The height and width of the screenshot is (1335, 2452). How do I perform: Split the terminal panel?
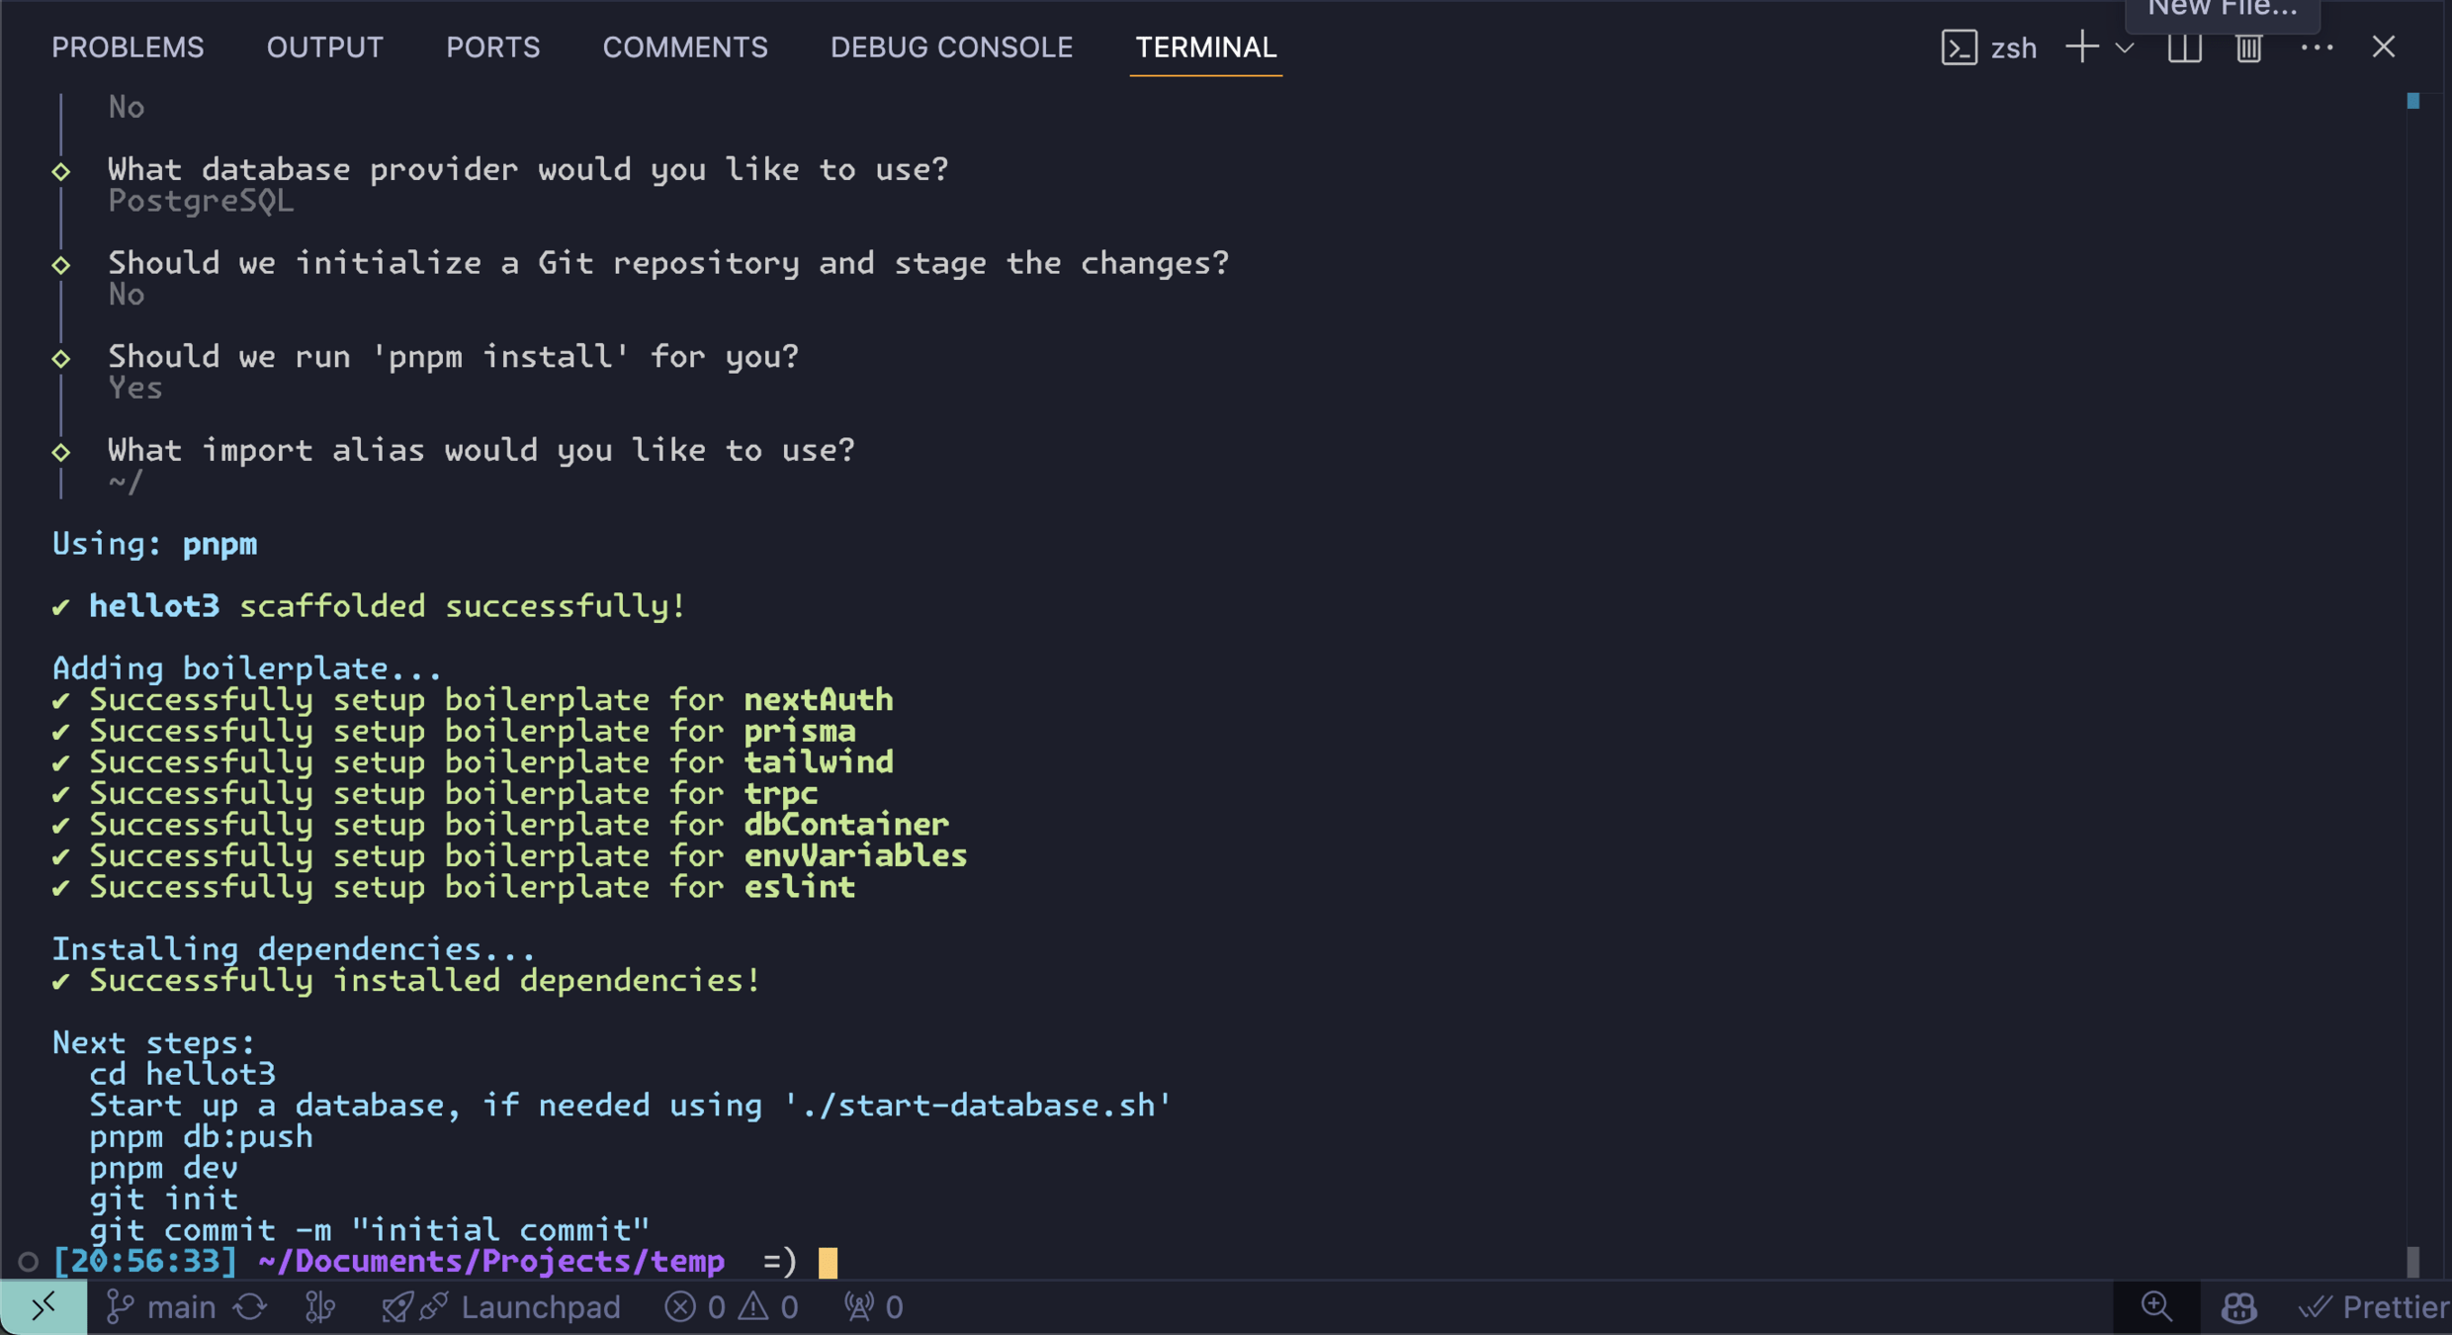(2184, 46)
